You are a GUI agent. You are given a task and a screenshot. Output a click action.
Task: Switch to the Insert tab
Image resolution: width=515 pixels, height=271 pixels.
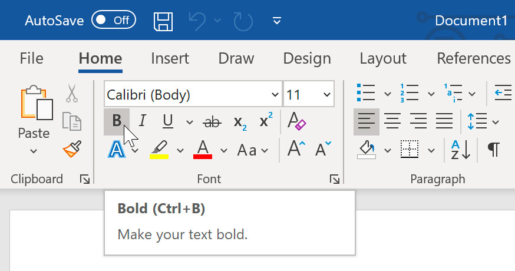[x=170, y=58]
